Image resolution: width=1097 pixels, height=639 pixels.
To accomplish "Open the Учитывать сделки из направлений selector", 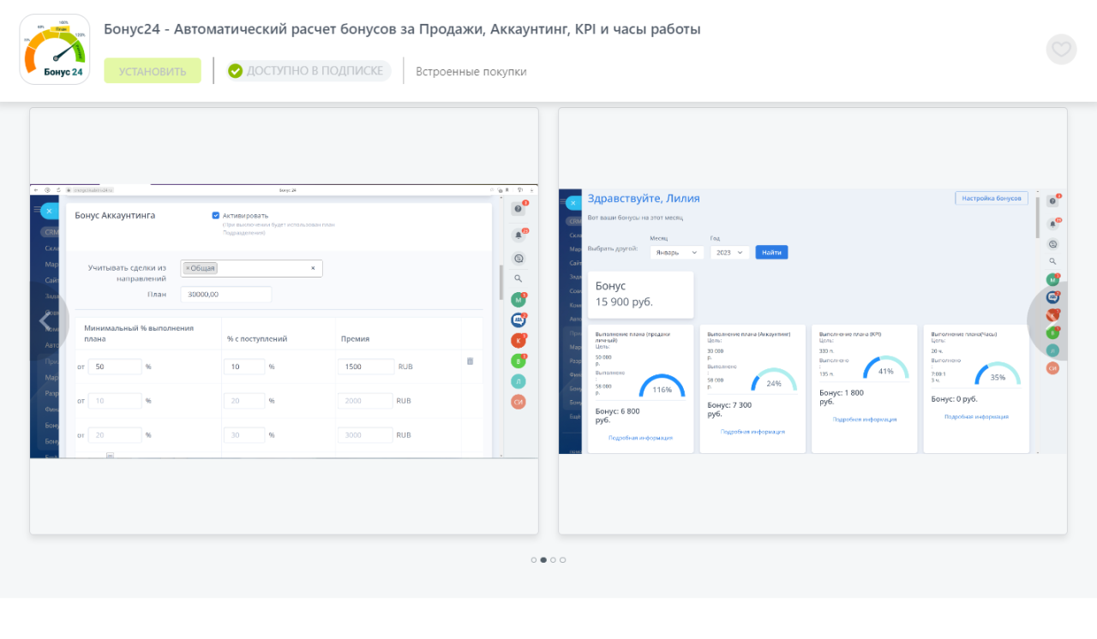I will 251,268.
